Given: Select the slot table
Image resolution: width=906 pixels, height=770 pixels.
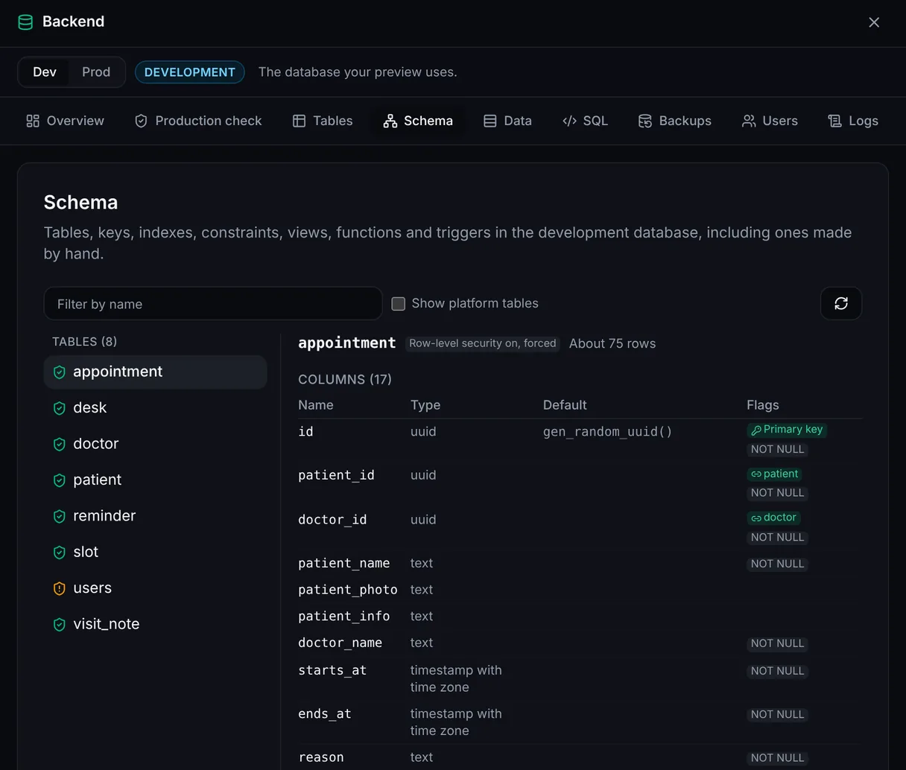Looking at the screenshot, I should point(155,552).
